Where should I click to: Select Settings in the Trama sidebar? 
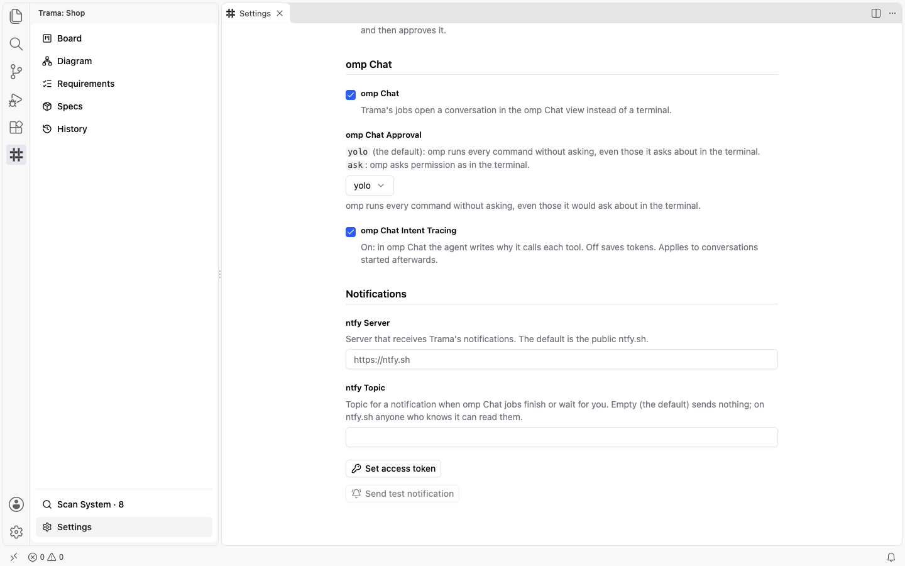click(124, 527)
